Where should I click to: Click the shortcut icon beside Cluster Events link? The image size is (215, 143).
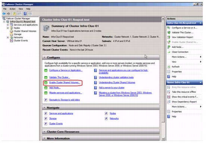(x=46, y=124)
